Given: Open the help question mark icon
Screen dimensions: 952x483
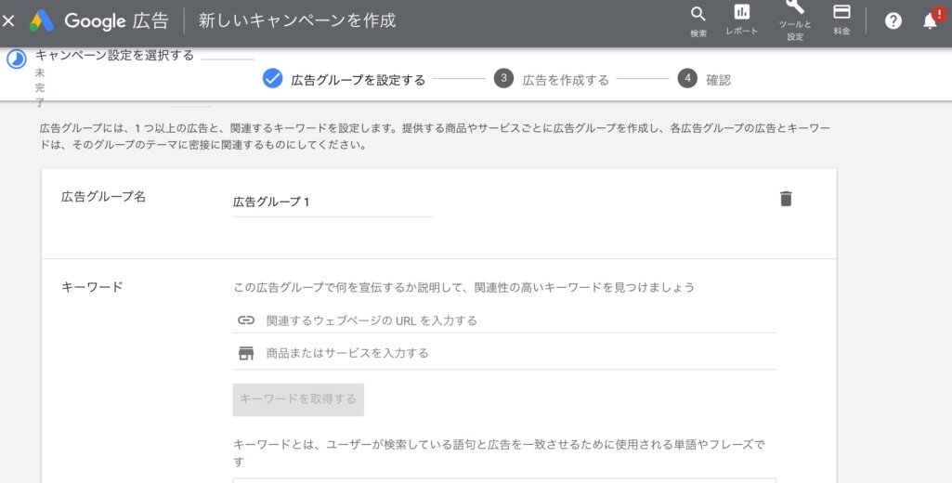Looking at the screenshot, I should 893,21.
